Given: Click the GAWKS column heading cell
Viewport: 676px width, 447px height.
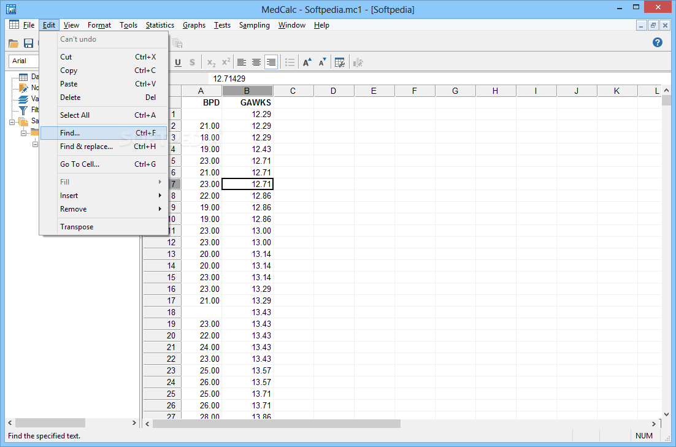Looking at the screenshot, I should [247, 102].
